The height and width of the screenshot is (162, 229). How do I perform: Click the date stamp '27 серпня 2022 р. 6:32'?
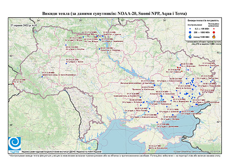point(24,25)
